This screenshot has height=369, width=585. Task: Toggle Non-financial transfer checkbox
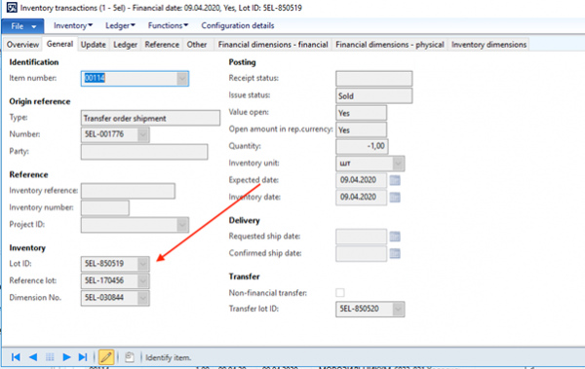[340, 293]
